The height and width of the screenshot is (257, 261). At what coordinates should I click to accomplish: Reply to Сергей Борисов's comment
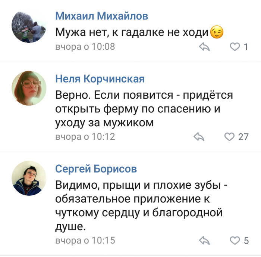click(x=204, y=240)
